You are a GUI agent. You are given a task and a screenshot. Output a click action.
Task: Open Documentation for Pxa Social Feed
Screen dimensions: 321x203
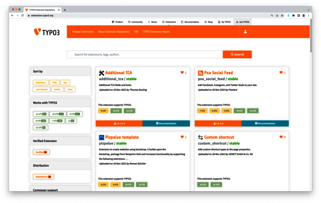coord(265,123)
